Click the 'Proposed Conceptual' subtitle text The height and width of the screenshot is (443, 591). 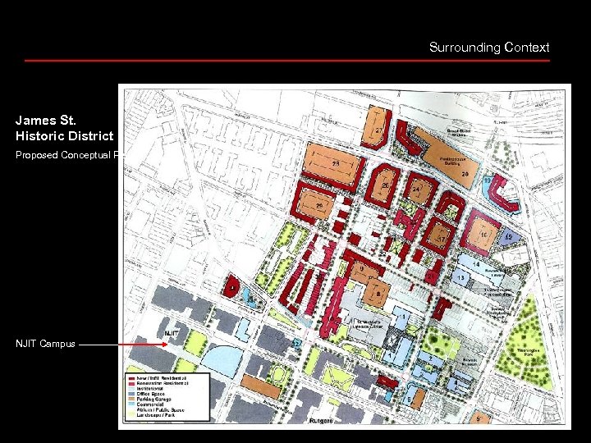(66, 155)
